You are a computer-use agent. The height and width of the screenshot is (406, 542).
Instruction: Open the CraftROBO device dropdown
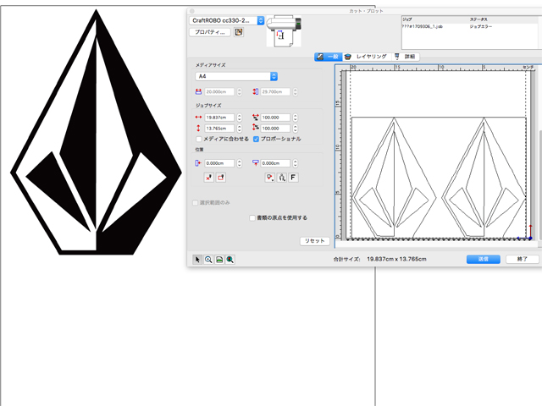[x=227, y=20]
